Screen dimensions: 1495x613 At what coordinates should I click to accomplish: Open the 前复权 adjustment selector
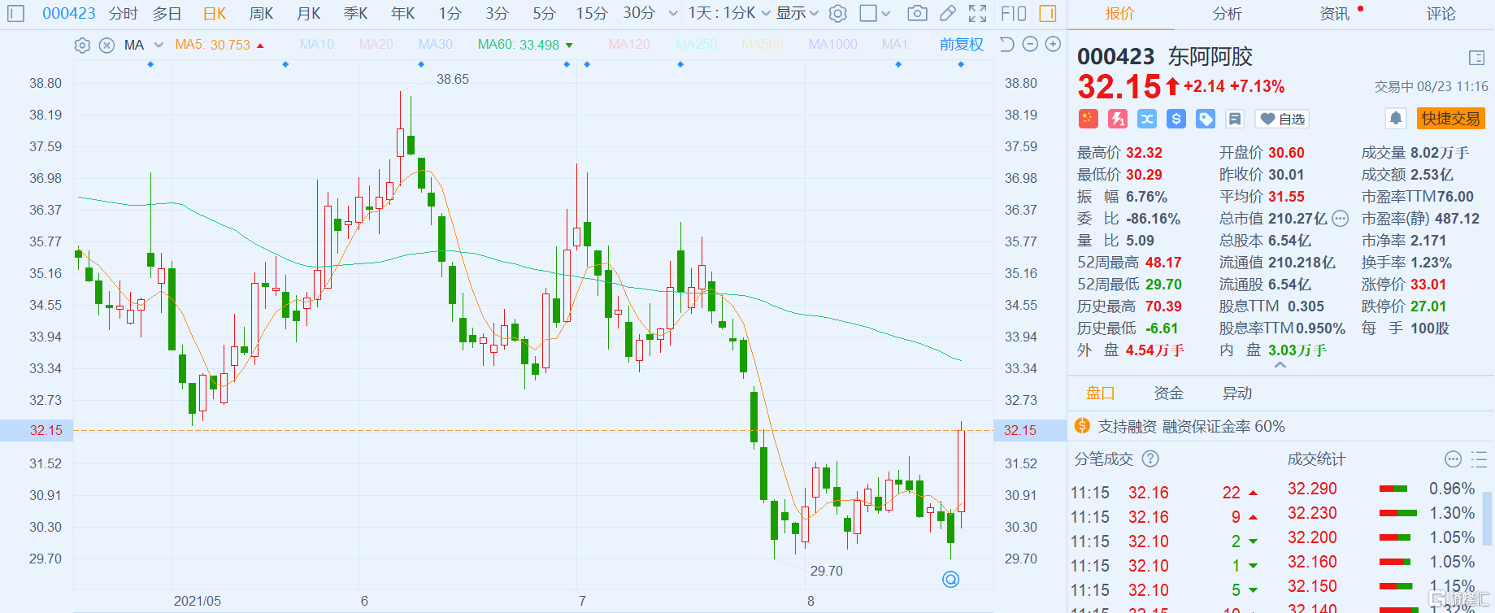[962, 45]
